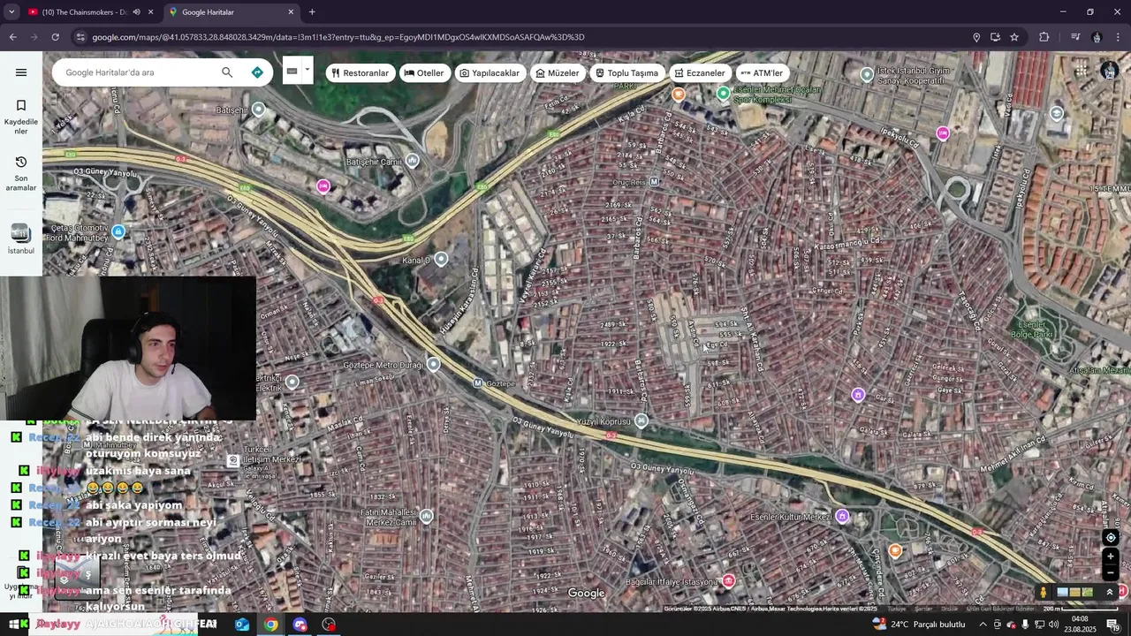Click the location permission icon in address bar

pos(976,37)
